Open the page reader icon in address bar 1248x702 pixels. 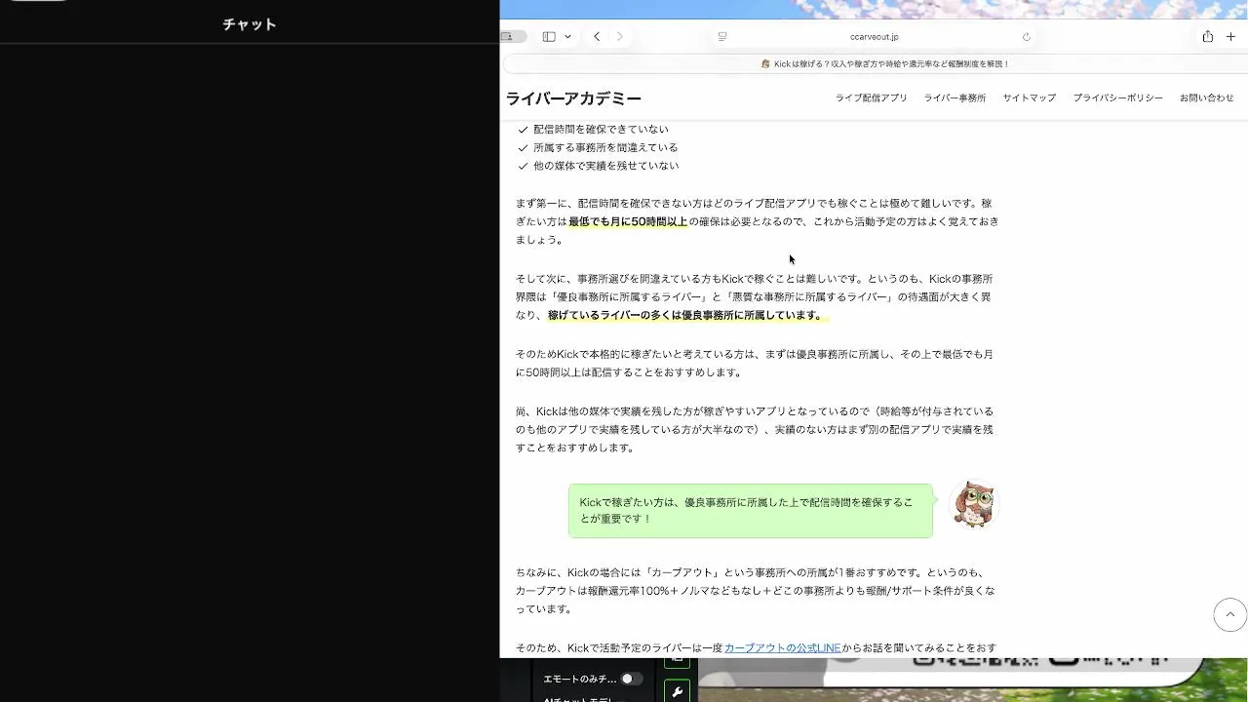(722, 37)
